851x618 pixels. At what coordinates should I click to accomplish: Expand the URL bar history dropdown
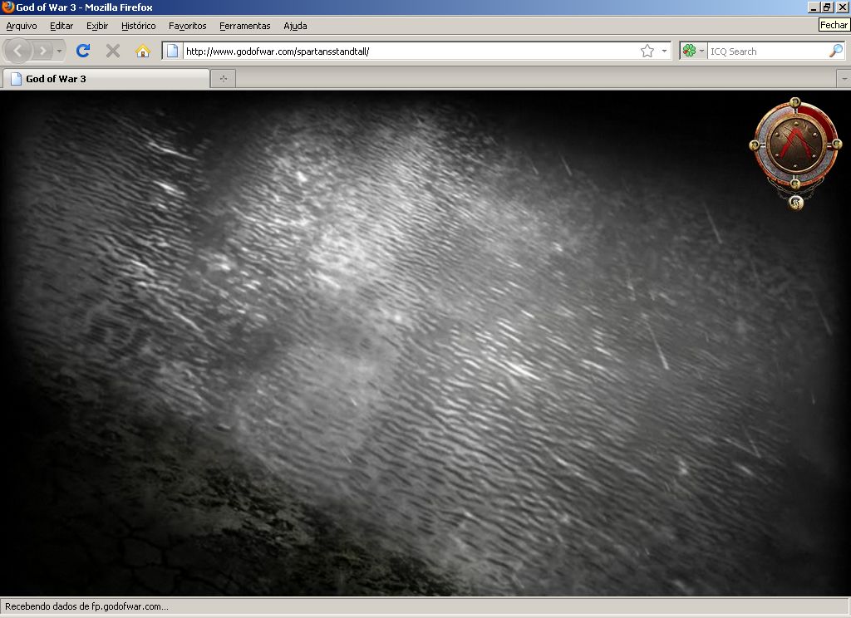[664, 51]
